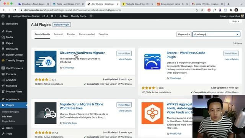Select the Search Results tab
The image size is (245, 138).
coord(42,34)
